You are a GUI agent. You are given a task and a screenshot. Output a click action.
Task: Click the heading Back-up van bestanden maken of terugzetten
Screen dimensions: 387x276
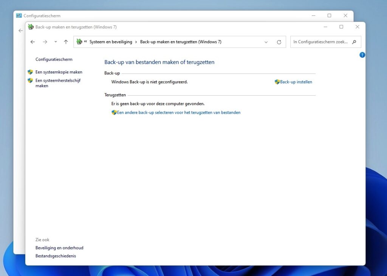pos(159,62)
